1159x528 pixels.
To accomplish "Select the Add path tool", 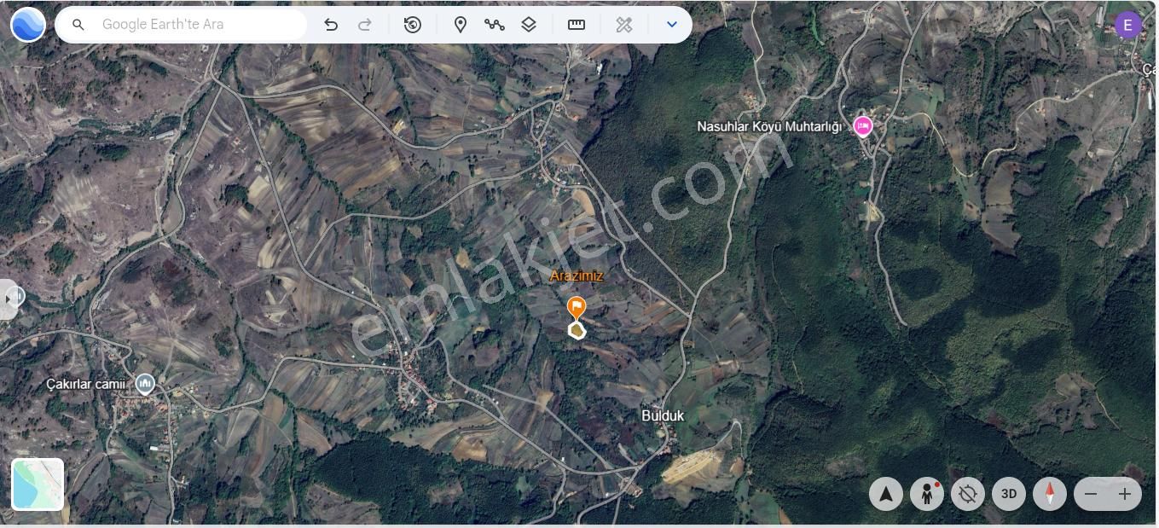I will 495,24.
